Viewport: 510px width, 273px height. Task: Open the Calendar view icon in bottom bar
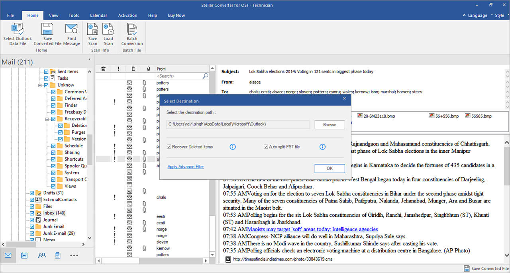pyautogui.click(x=24, y=255)
